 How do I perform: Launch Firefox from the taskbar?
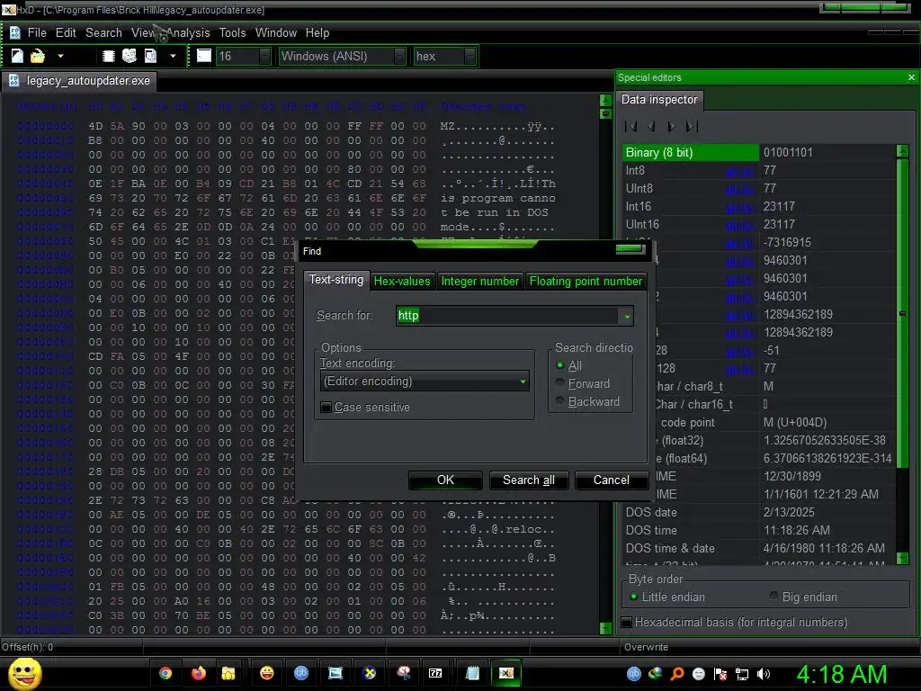199,673
